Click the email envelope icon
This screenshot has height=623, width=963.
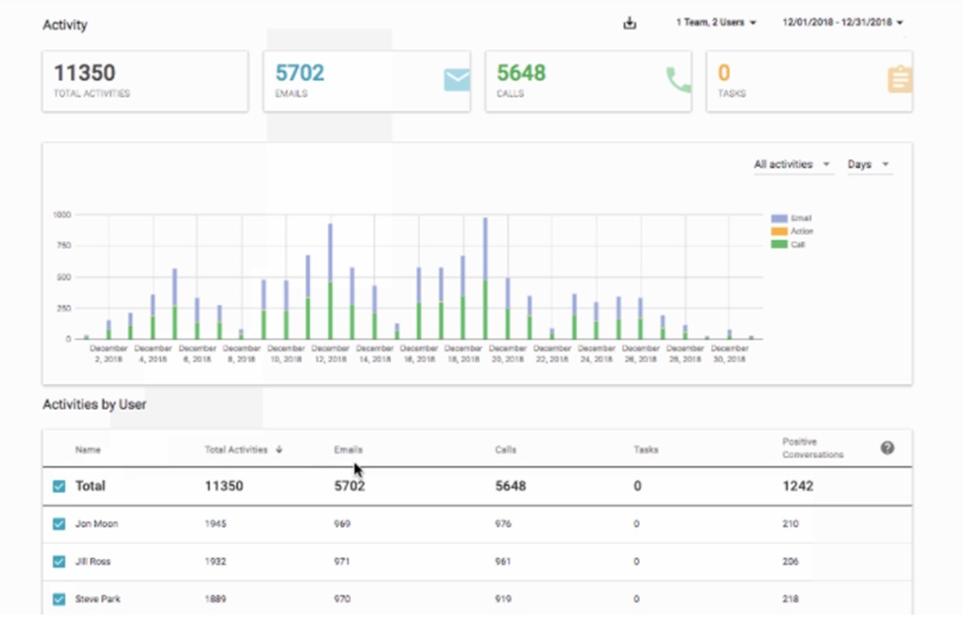[x=456, y=80]
